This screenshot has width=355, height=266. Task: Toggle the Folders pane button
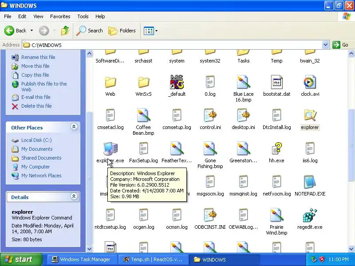pyautogui.click(x=122, y=31)
